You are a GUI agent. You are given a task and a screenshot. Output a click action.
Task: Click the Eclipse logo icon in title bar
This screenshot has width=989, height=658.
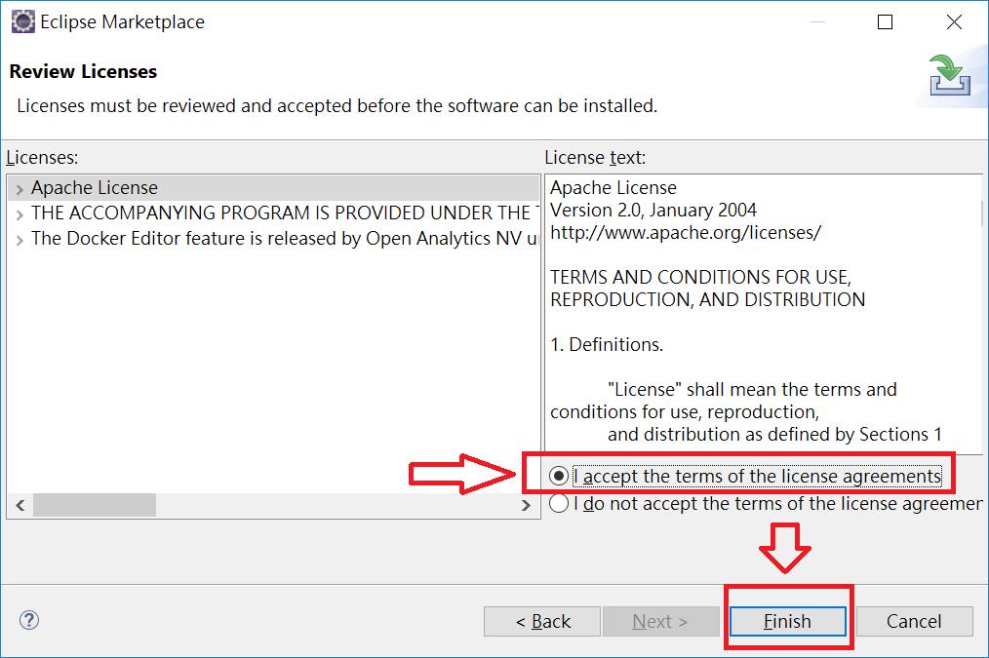click(x=23, y=21)
